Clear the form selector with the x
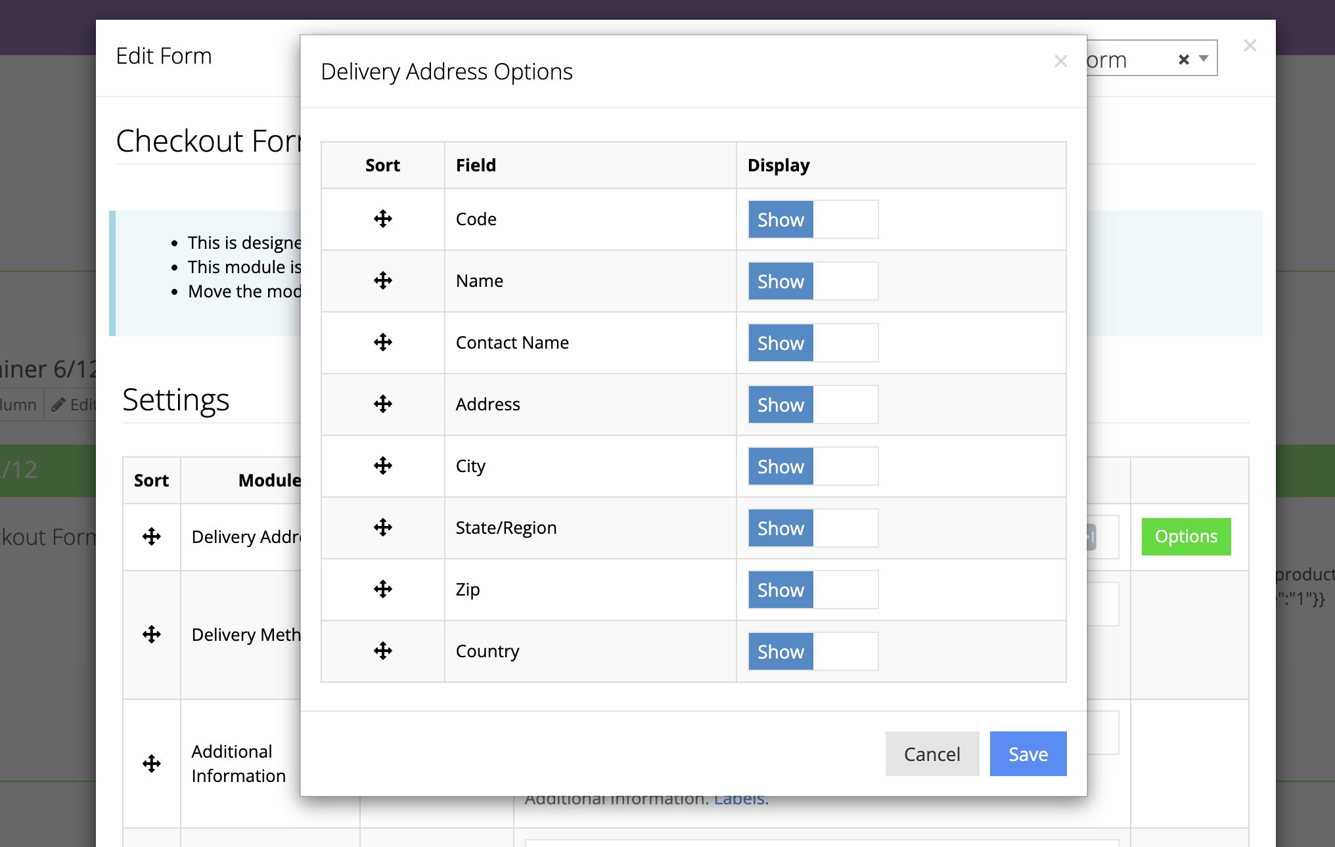The width and height of the screenshot is (1335, 847). (x=1184, y=60)
